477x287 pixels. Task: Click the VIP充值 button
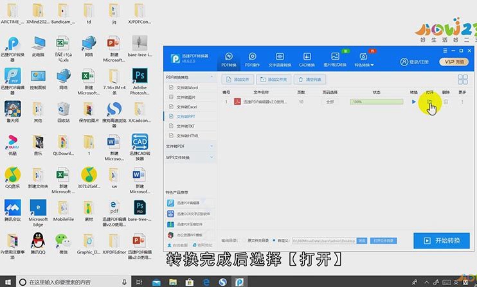[454, 62]
